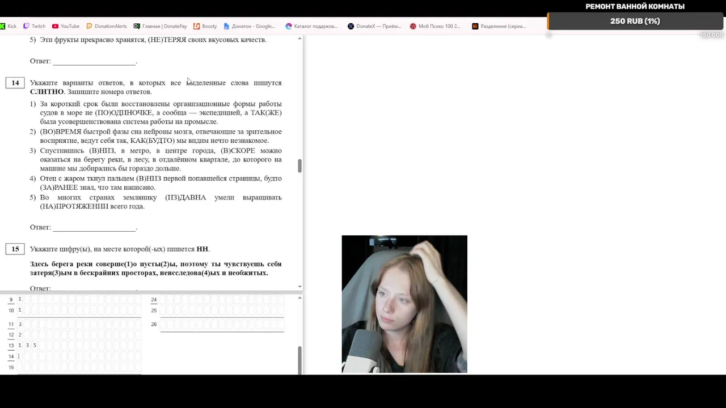The width and height of the screenshot is (726, 408).
Task: Open the Главная | DonatePay bookmark
Action: [x=161, y=26]
